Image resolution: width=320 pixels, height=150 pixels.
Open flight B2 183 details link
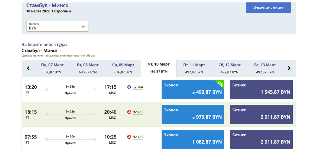[x=138, y=112]
